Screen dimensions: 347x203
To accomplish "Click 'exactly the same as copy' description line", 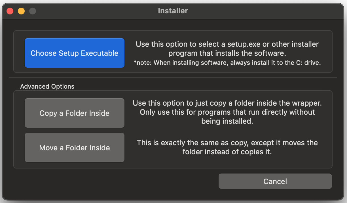I will coord(227,143).
